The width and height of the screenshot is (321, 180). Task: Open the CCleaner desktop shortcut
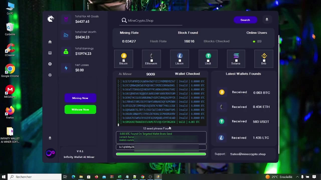pos(10,50)
